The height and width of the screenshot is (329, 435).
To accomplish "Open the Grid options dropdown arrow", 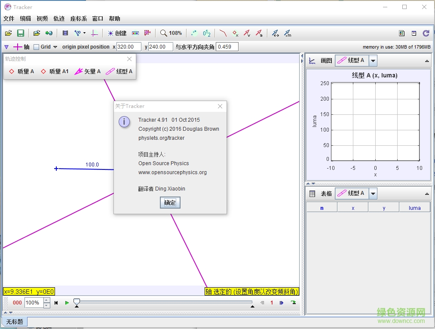I will pos(55,46).
